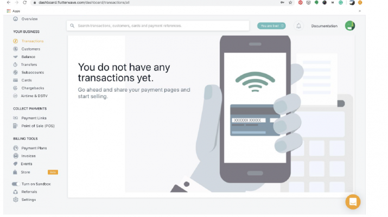Image resolution: width=388 pixels, height=217 pixels.
Task: Open Point of Sale (POS) section
Action: pos(38,126)
